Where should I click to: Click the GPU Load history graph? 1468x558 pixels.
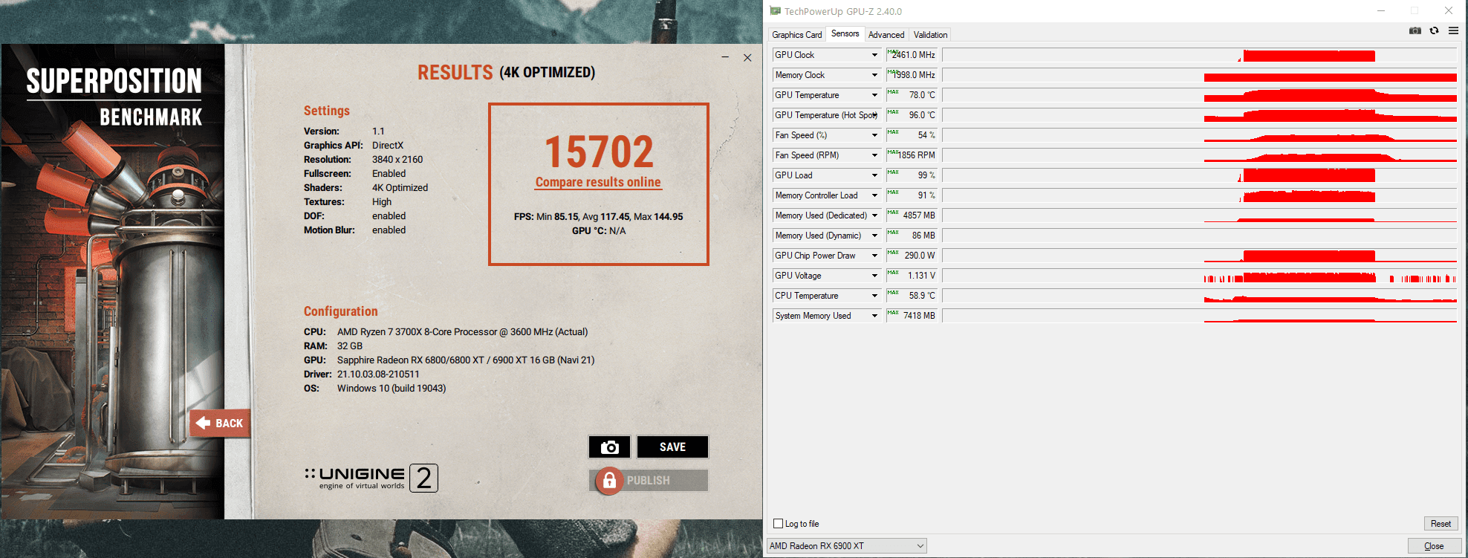[x=1200, y=175]
